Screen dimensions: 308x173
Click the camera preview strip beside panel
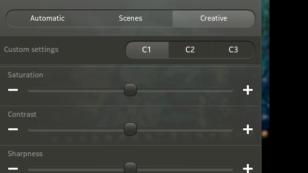point(265,86)
